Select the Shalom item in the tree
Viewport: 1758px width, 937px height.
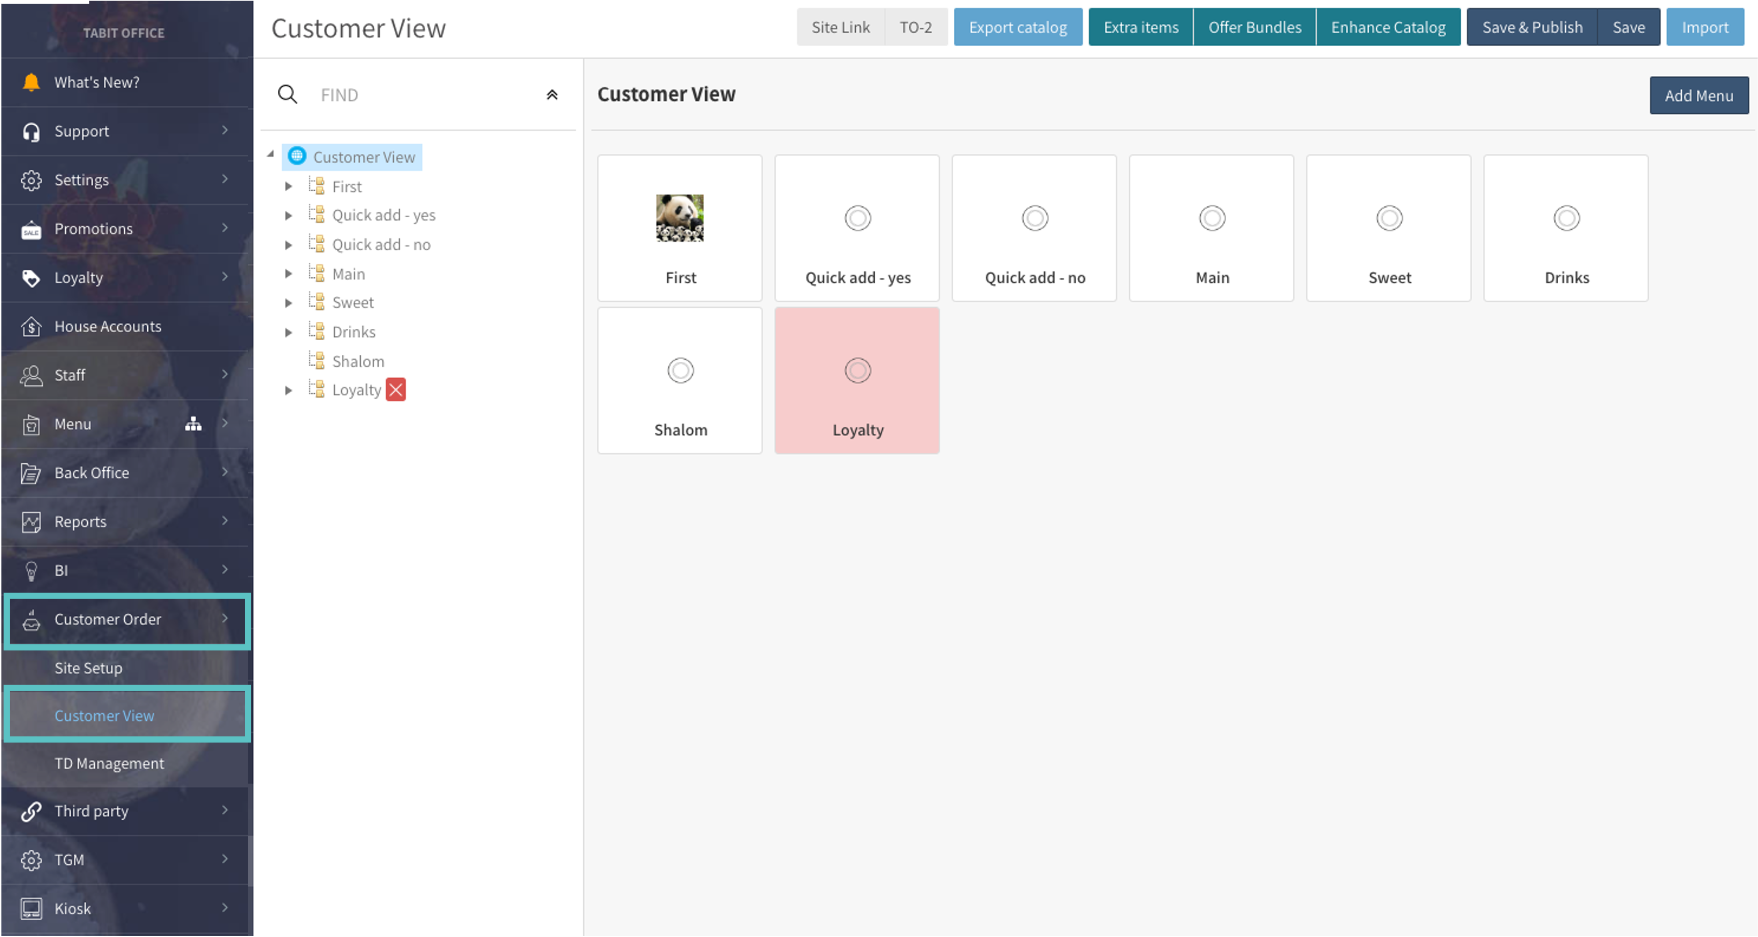[358, 361]
